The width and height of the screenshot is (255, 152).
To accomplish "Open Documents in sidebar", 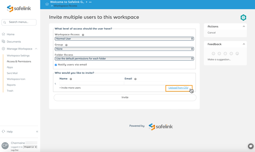I will pos(14,42).
